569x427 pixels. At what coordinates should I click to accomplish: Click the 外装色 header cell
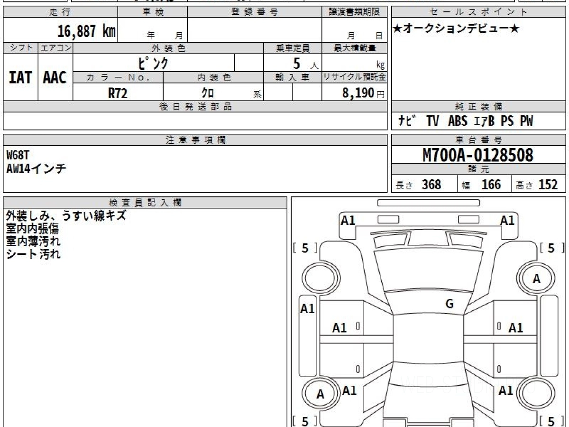[x=168, y=48]
